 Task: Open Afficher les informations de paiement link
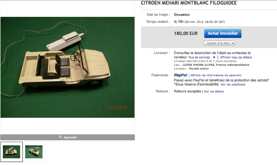coord(216,75)
